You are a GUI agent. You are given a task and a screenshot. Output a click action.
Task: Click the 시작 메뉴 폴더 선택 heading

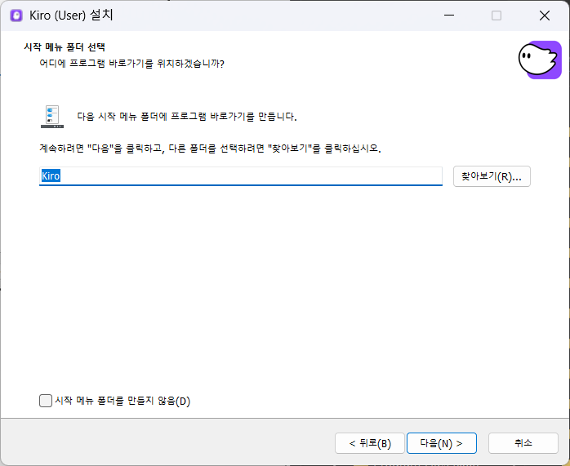click(65, 47)
